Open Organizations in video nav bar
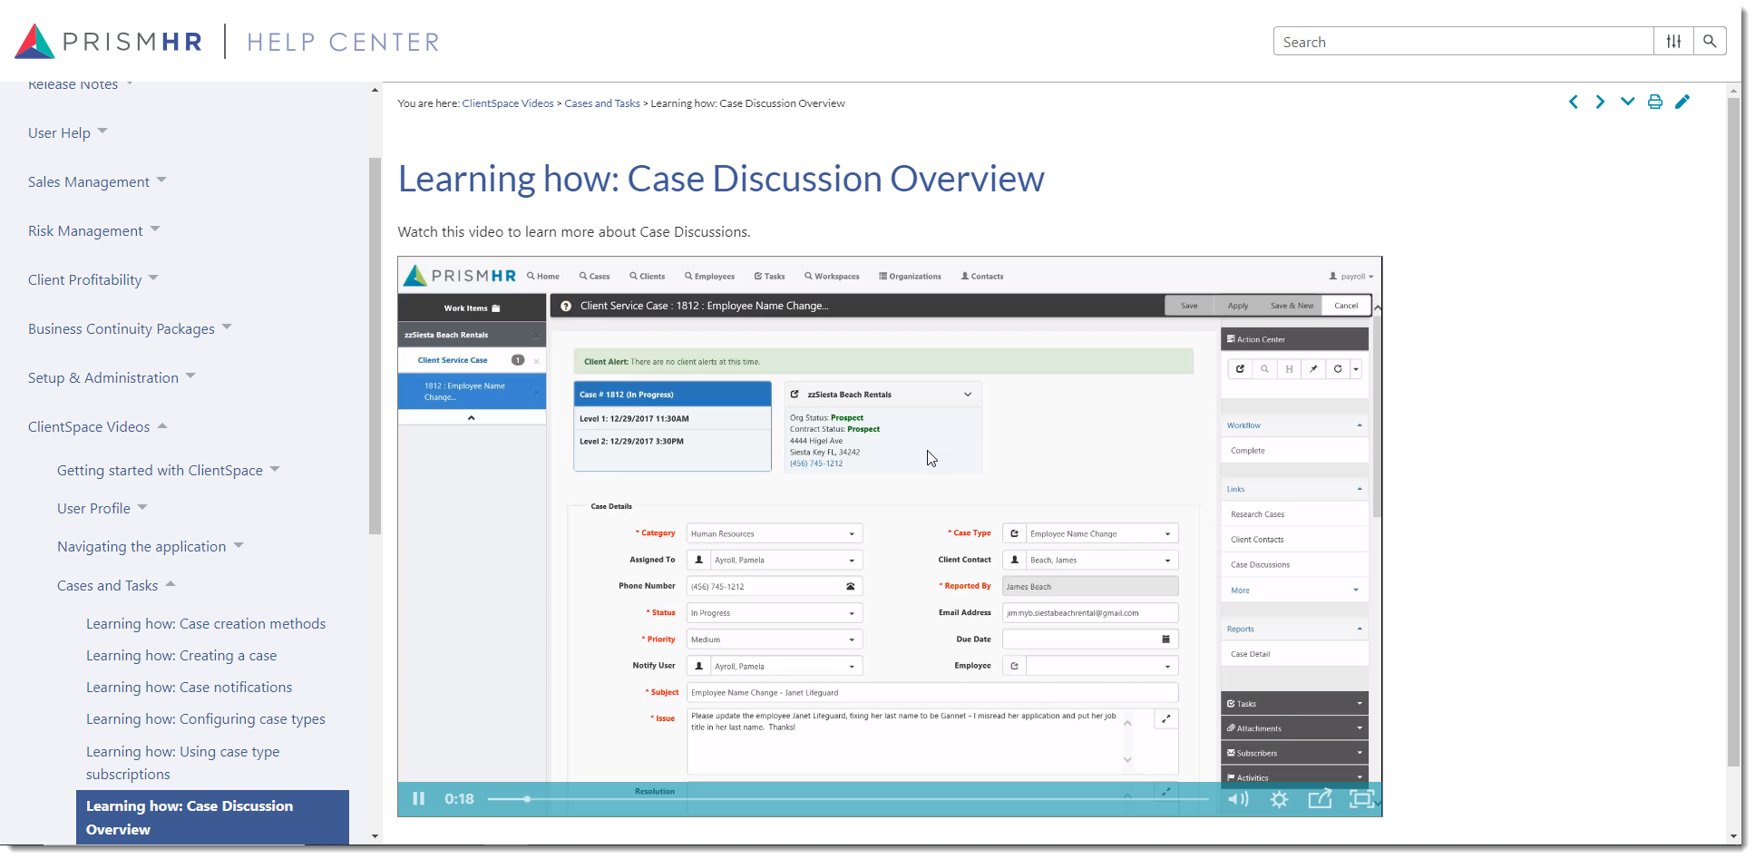The width and height of the screenshot is (1755, 859). pyautogui.click(x=910, y=276)
